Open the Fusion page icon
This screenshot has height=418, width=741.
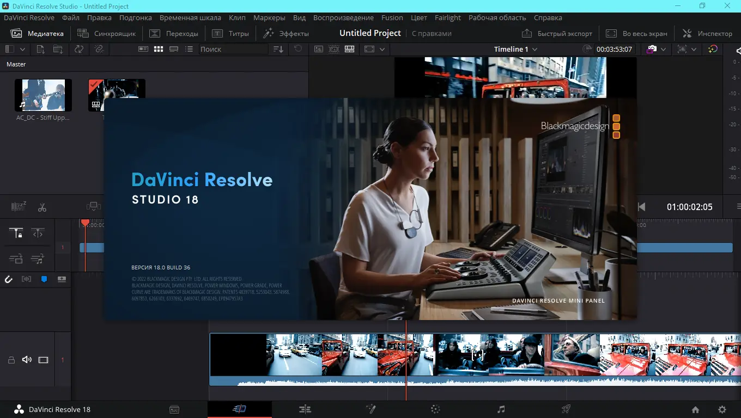tap(370, 409)
